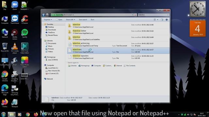Click the change view icon in Explorer
This screenshot has width=209, height=117.
[154, 19]
